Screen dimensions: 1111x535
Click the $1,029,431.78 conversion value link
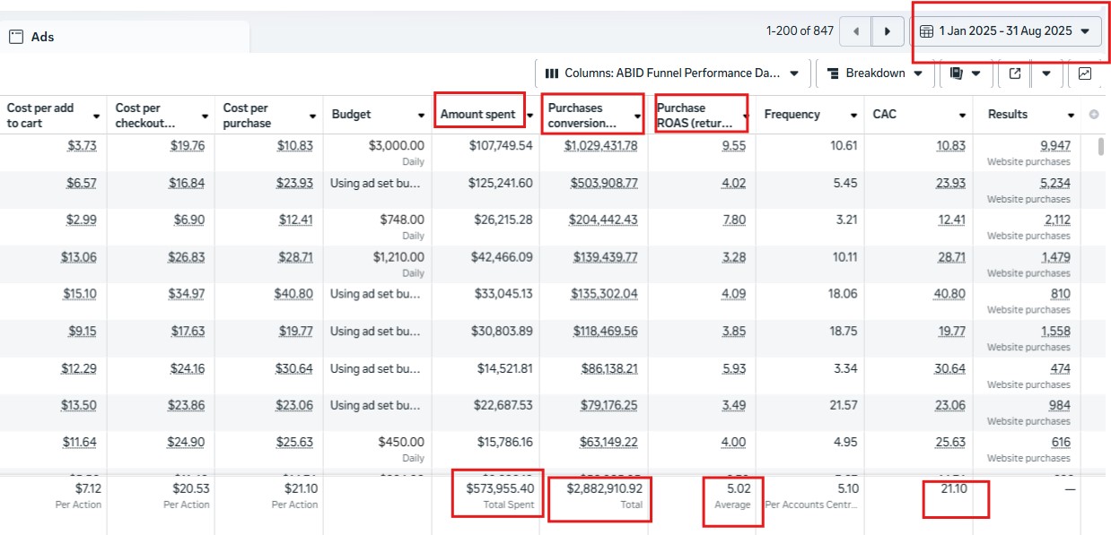point(601,145)
